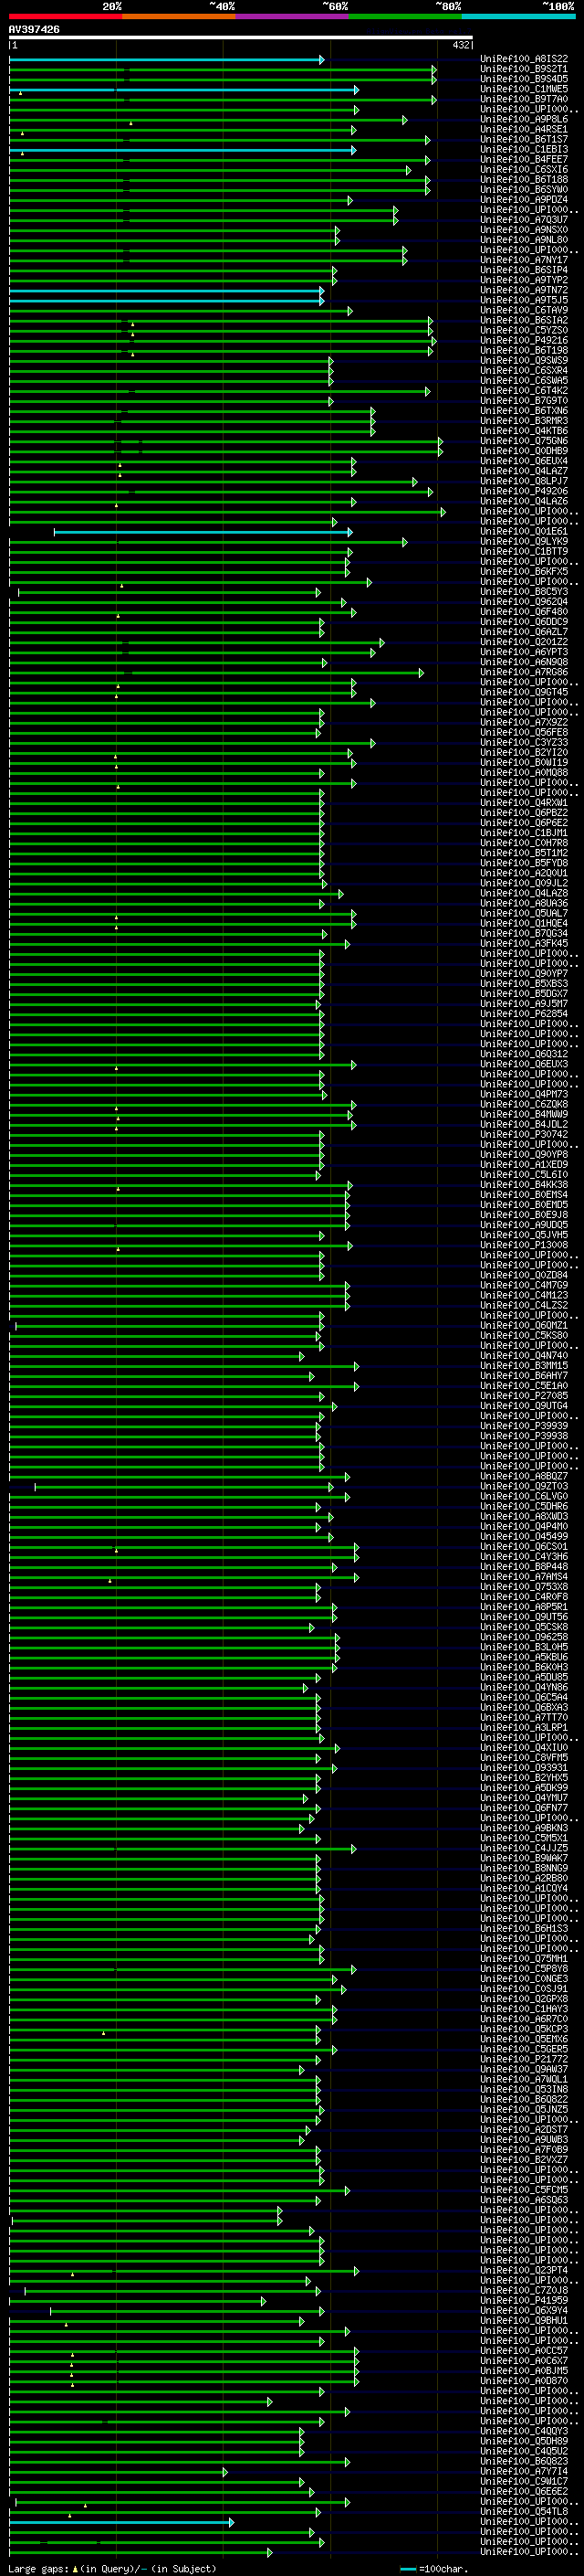Screen dimensions: 584x2576
Task: Select the UniRef100_C1BTT9 label
Action: pos(524,551)
